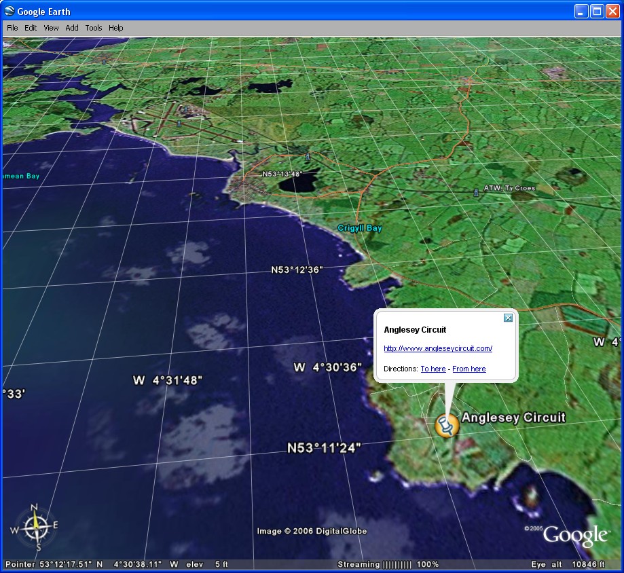624x573 pixels.
Task: Open the File menu
Action: point(12,28)
